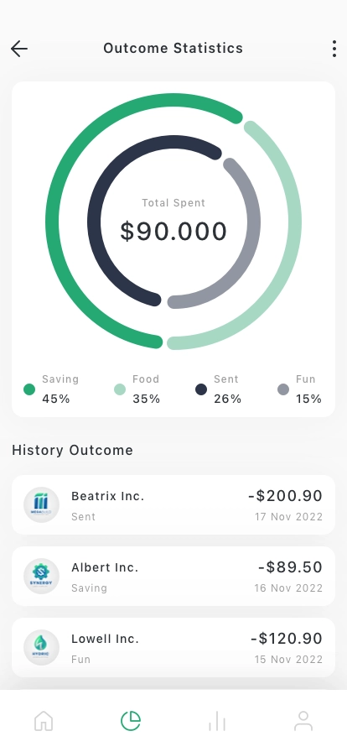Tap the Total Spent $90.000 amount
This screenshot has height=752, width=347.
(173, 231)
